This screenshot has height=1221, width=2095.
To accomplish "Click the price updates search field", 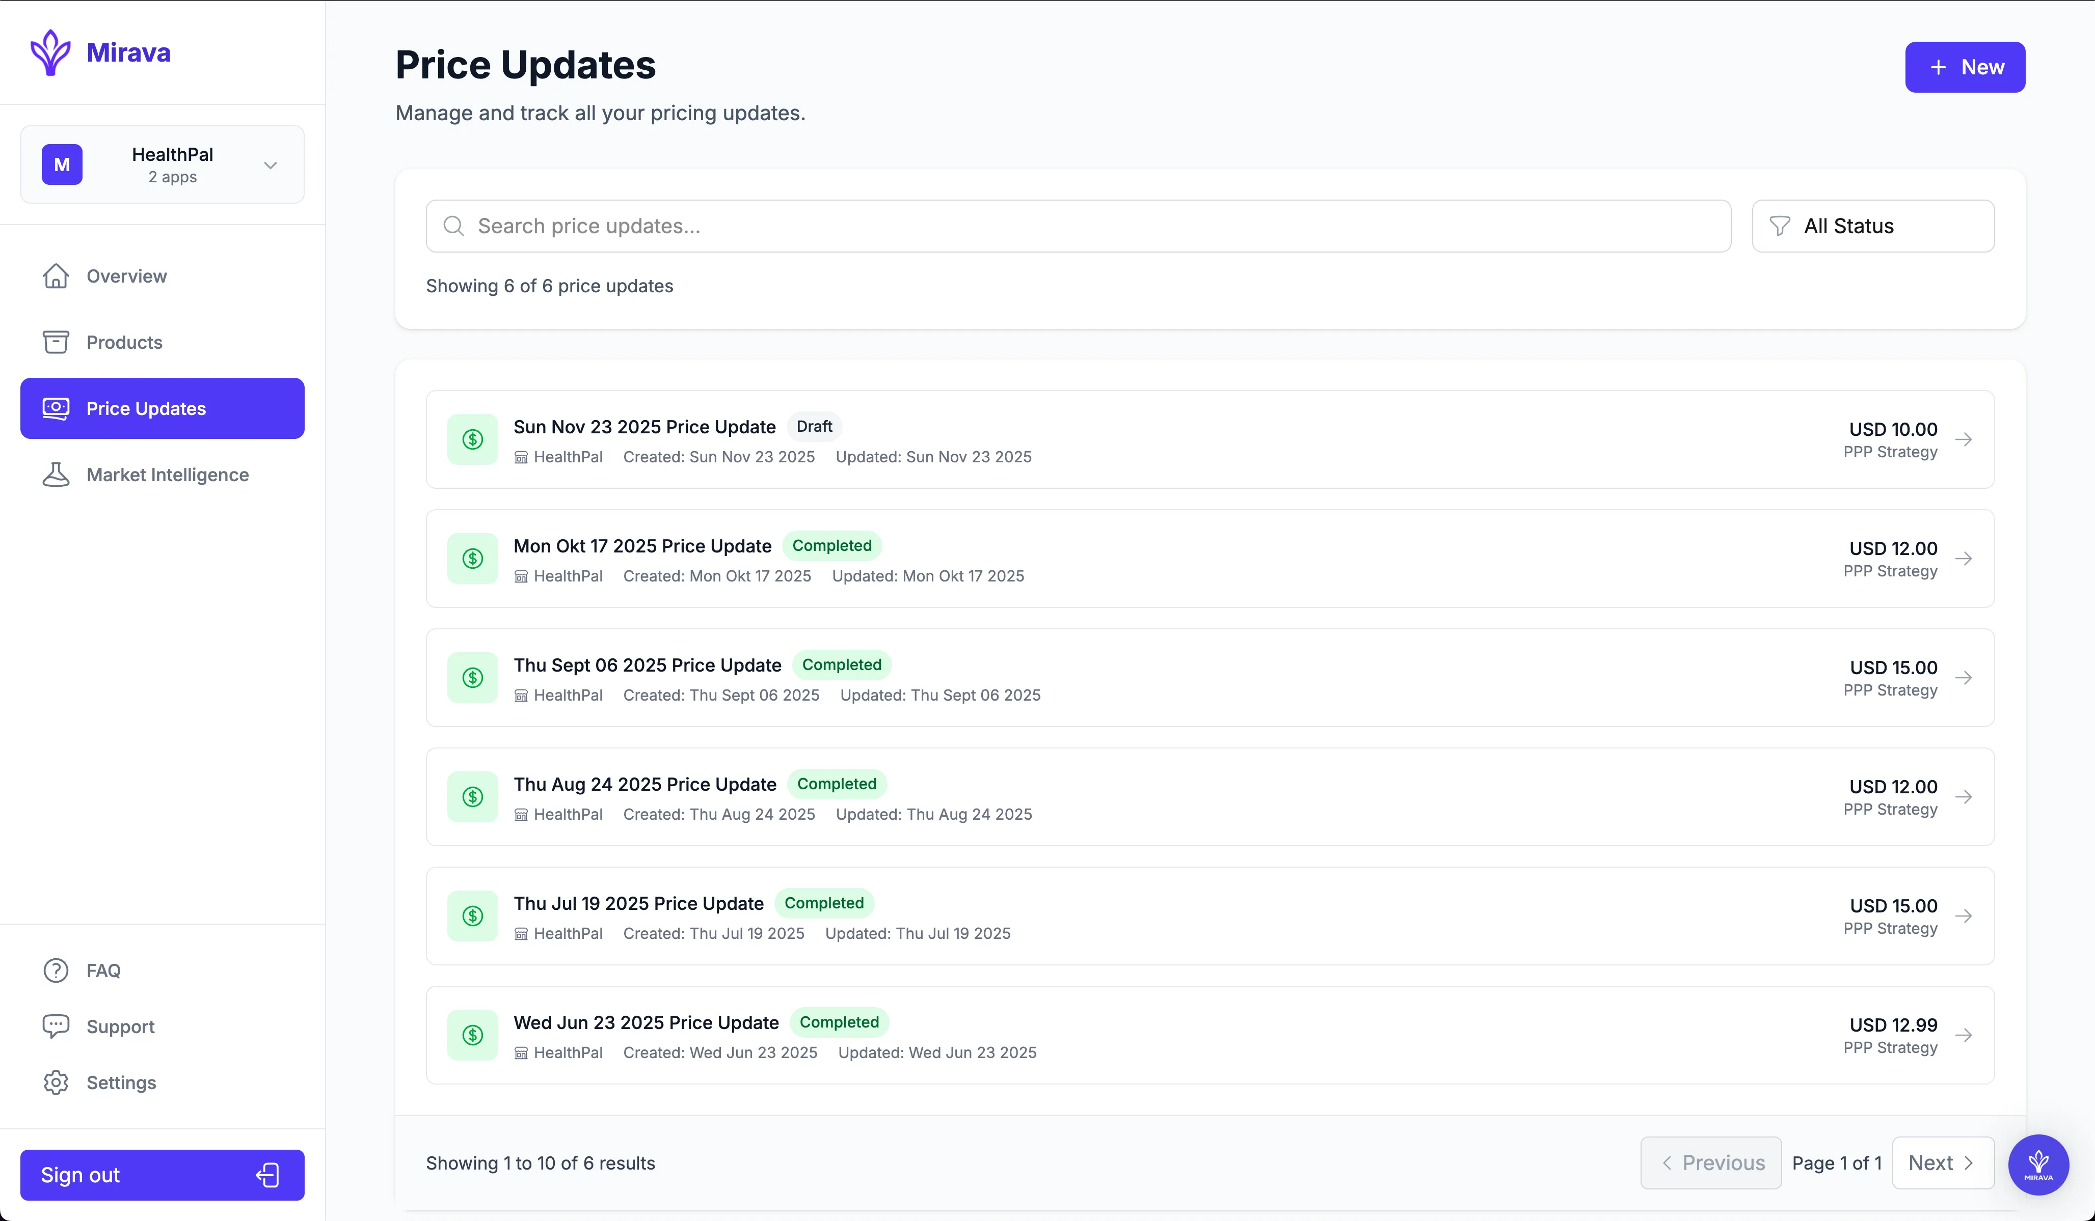I will click(998, 225).
